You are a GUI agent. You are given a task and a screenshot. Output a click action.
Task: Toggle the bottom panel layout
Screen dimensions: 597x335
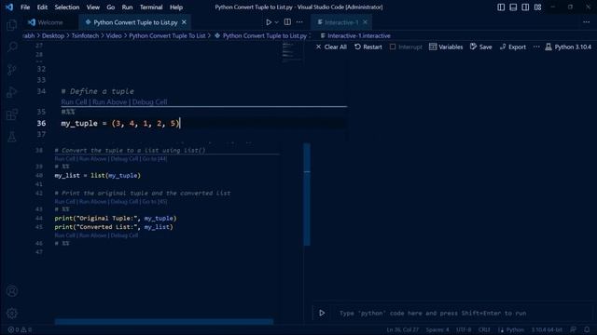click(x=513, y=7)
